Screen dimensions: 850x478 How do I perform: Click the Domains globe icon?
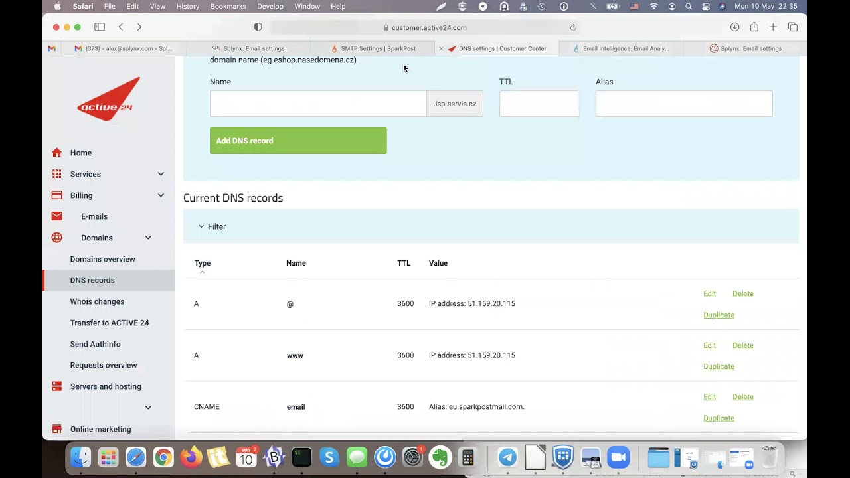coord(56,238)
